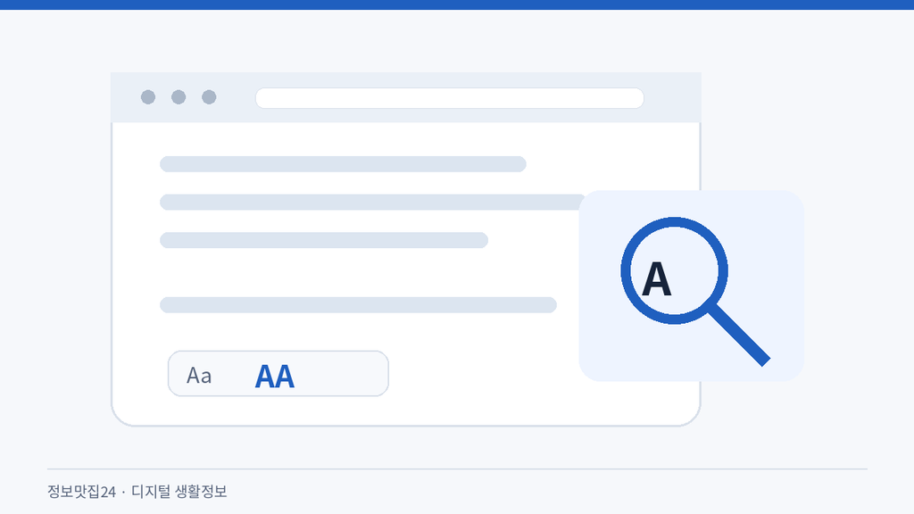Select the large blue AA text size
The height and width of the screenshot is (514, 914).
click(x=275, y=376)
